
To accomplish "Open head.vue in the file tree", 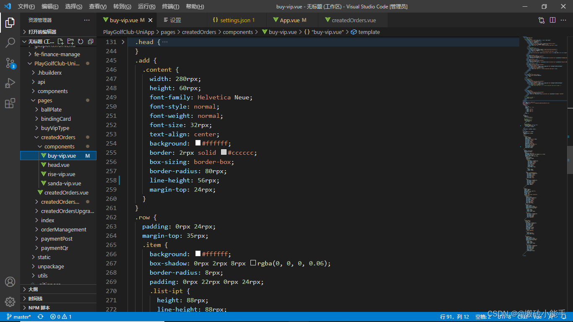I will (x=58, y=165).
